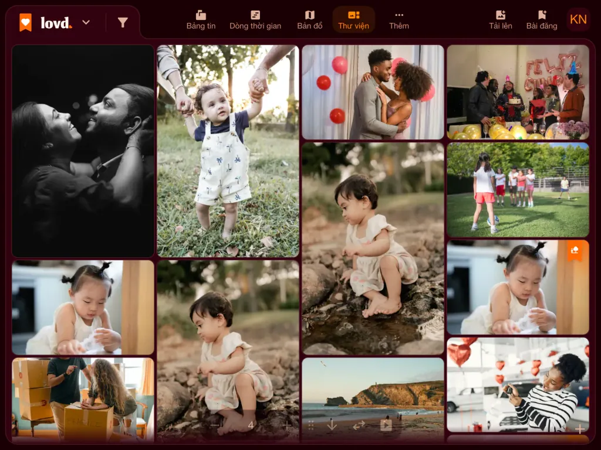Go to the Bảng tin tab
The image size is (601, 450).
pos(201,20)
